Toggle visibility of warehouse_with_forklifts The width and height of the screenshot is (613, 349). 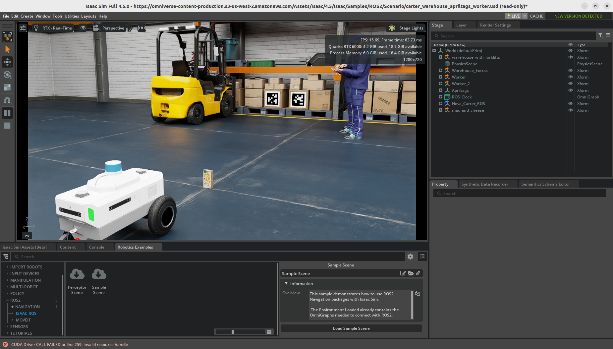(571, 57)
